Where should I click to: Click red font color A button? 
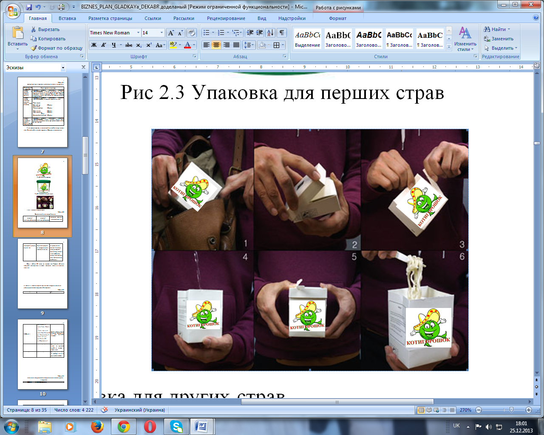(187, 45)
